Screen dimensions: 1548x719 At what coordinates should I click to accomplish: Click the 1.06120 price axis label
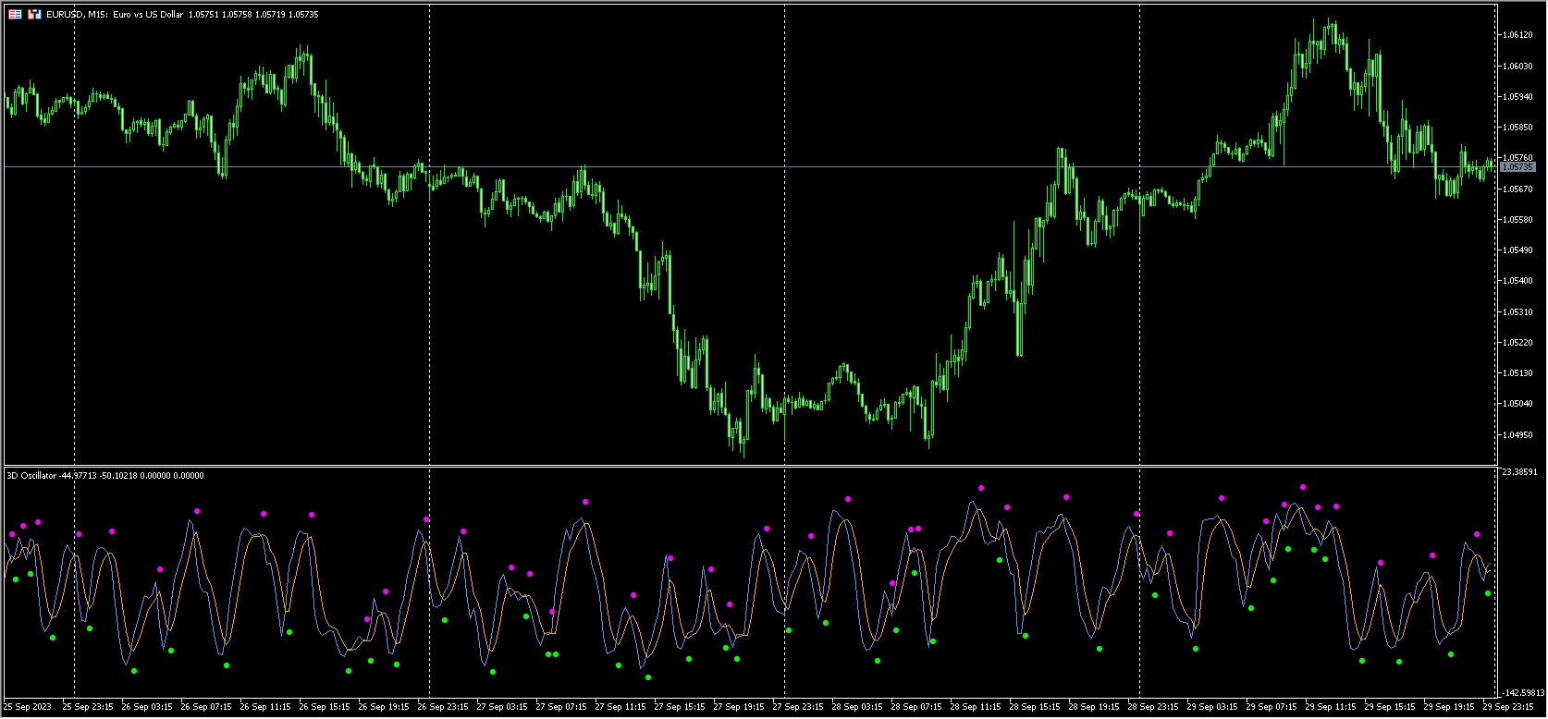click(1519, 35)
